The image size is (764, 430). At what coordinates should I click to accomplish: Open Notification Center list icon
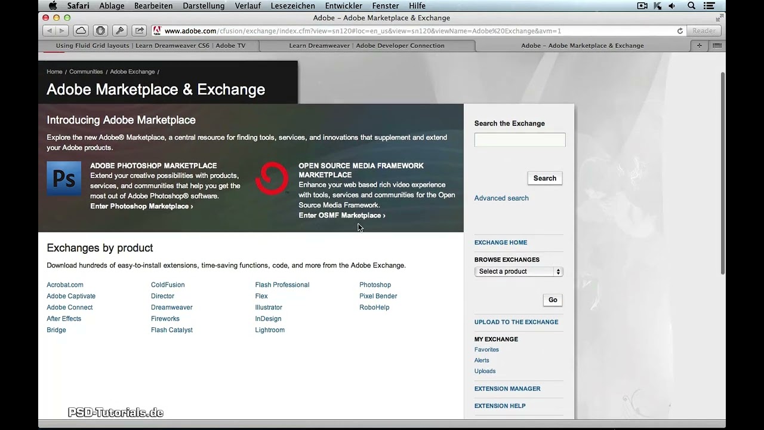pos(709,6)
